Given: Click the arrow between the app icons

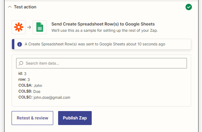Looking at the screenshot, I should (29, 27).
